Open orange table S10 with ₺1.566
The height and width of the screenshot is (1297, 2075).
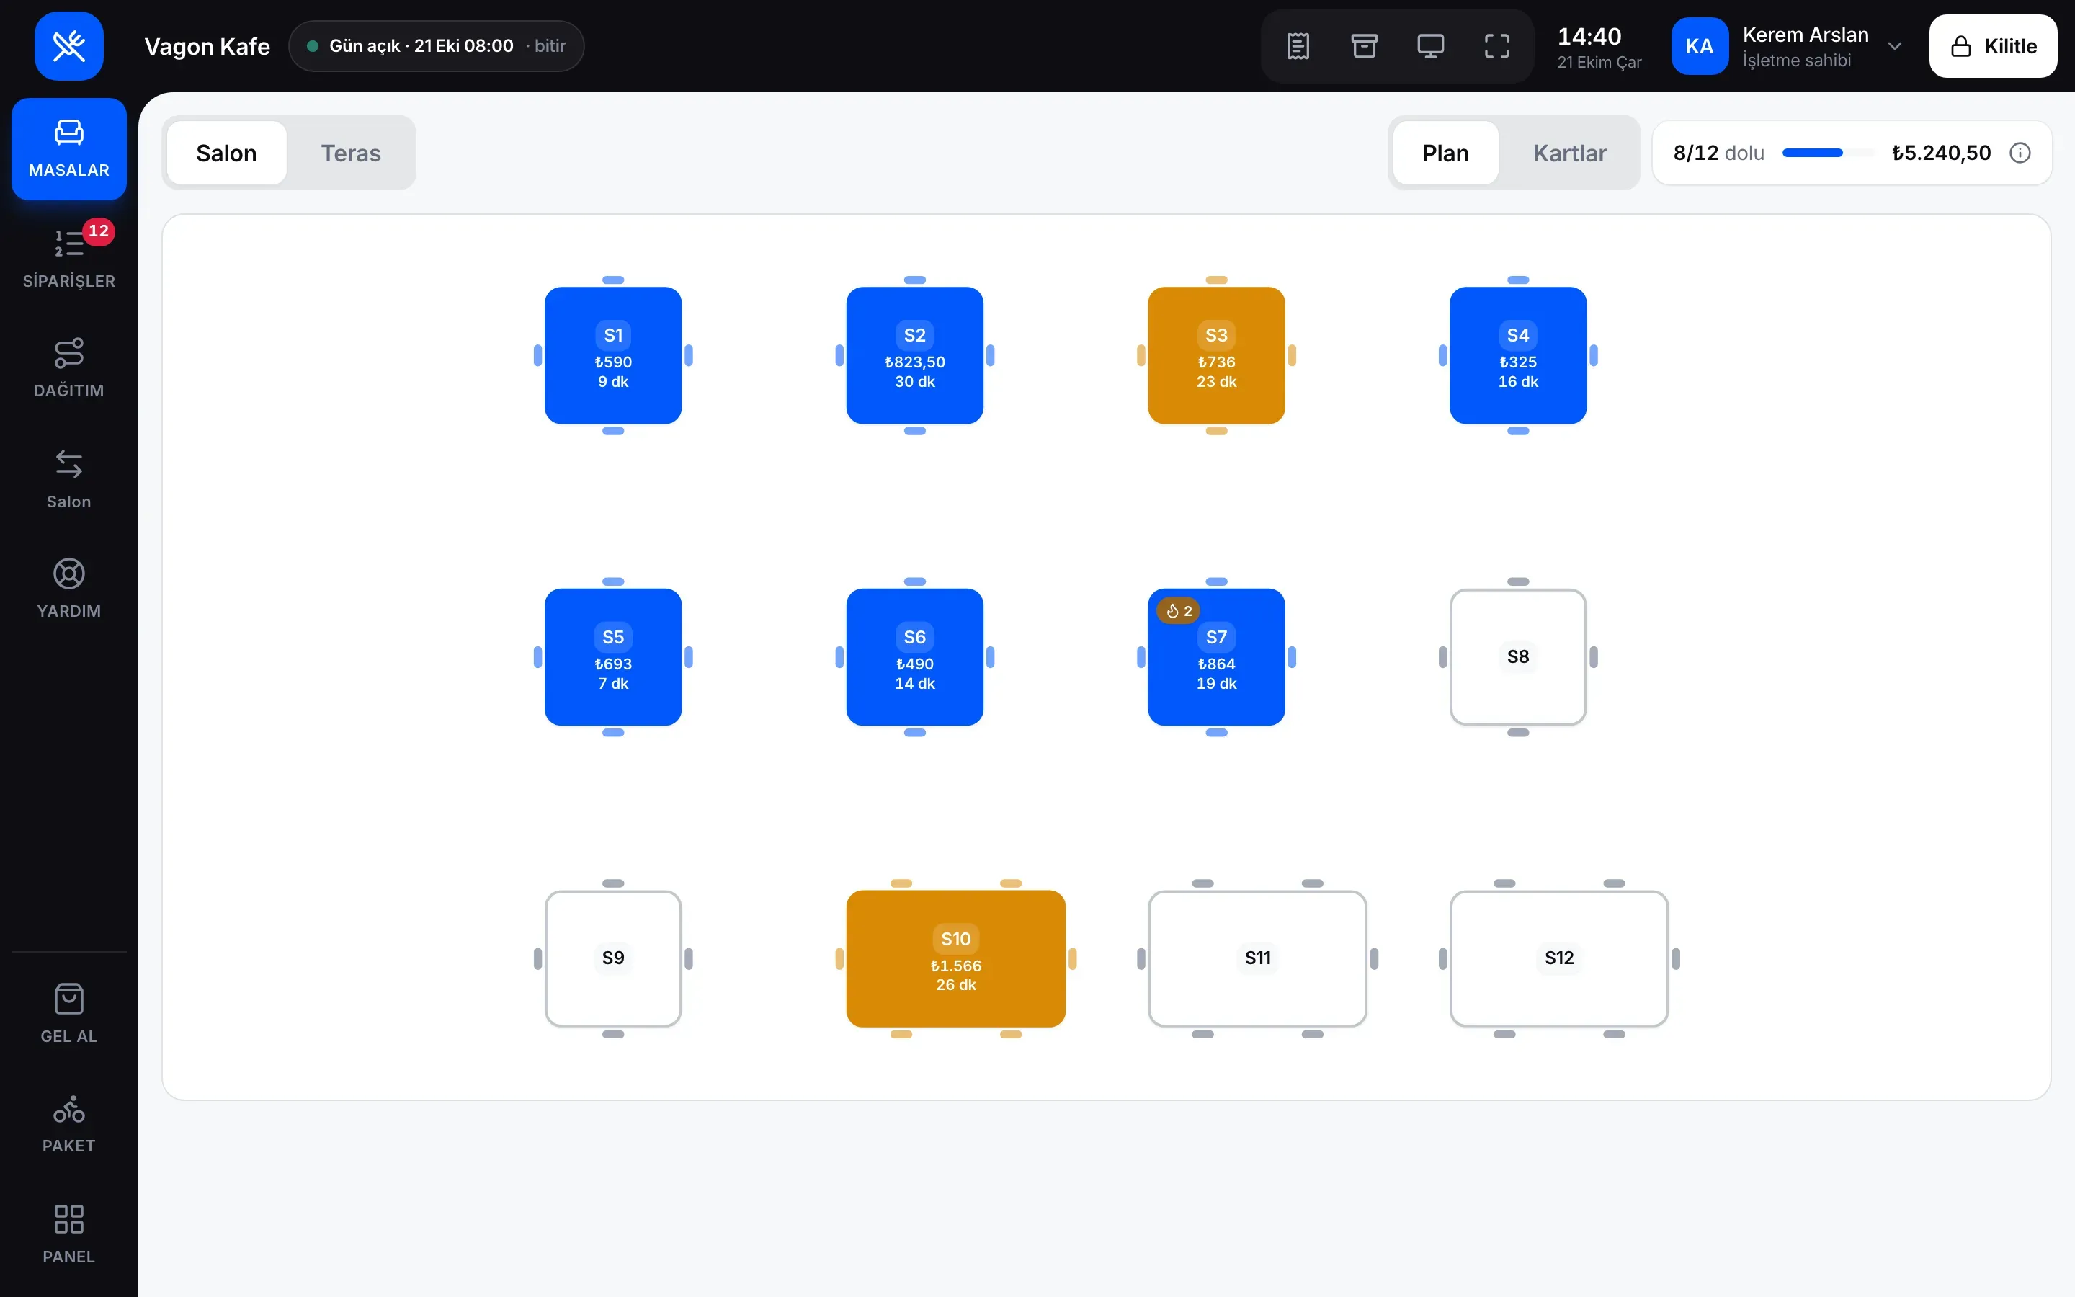click(x=956, y=958)
